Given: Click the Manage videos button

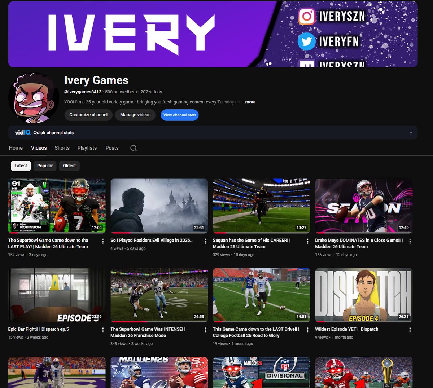Looking at the screenshot, I should [x=135, y=115].
